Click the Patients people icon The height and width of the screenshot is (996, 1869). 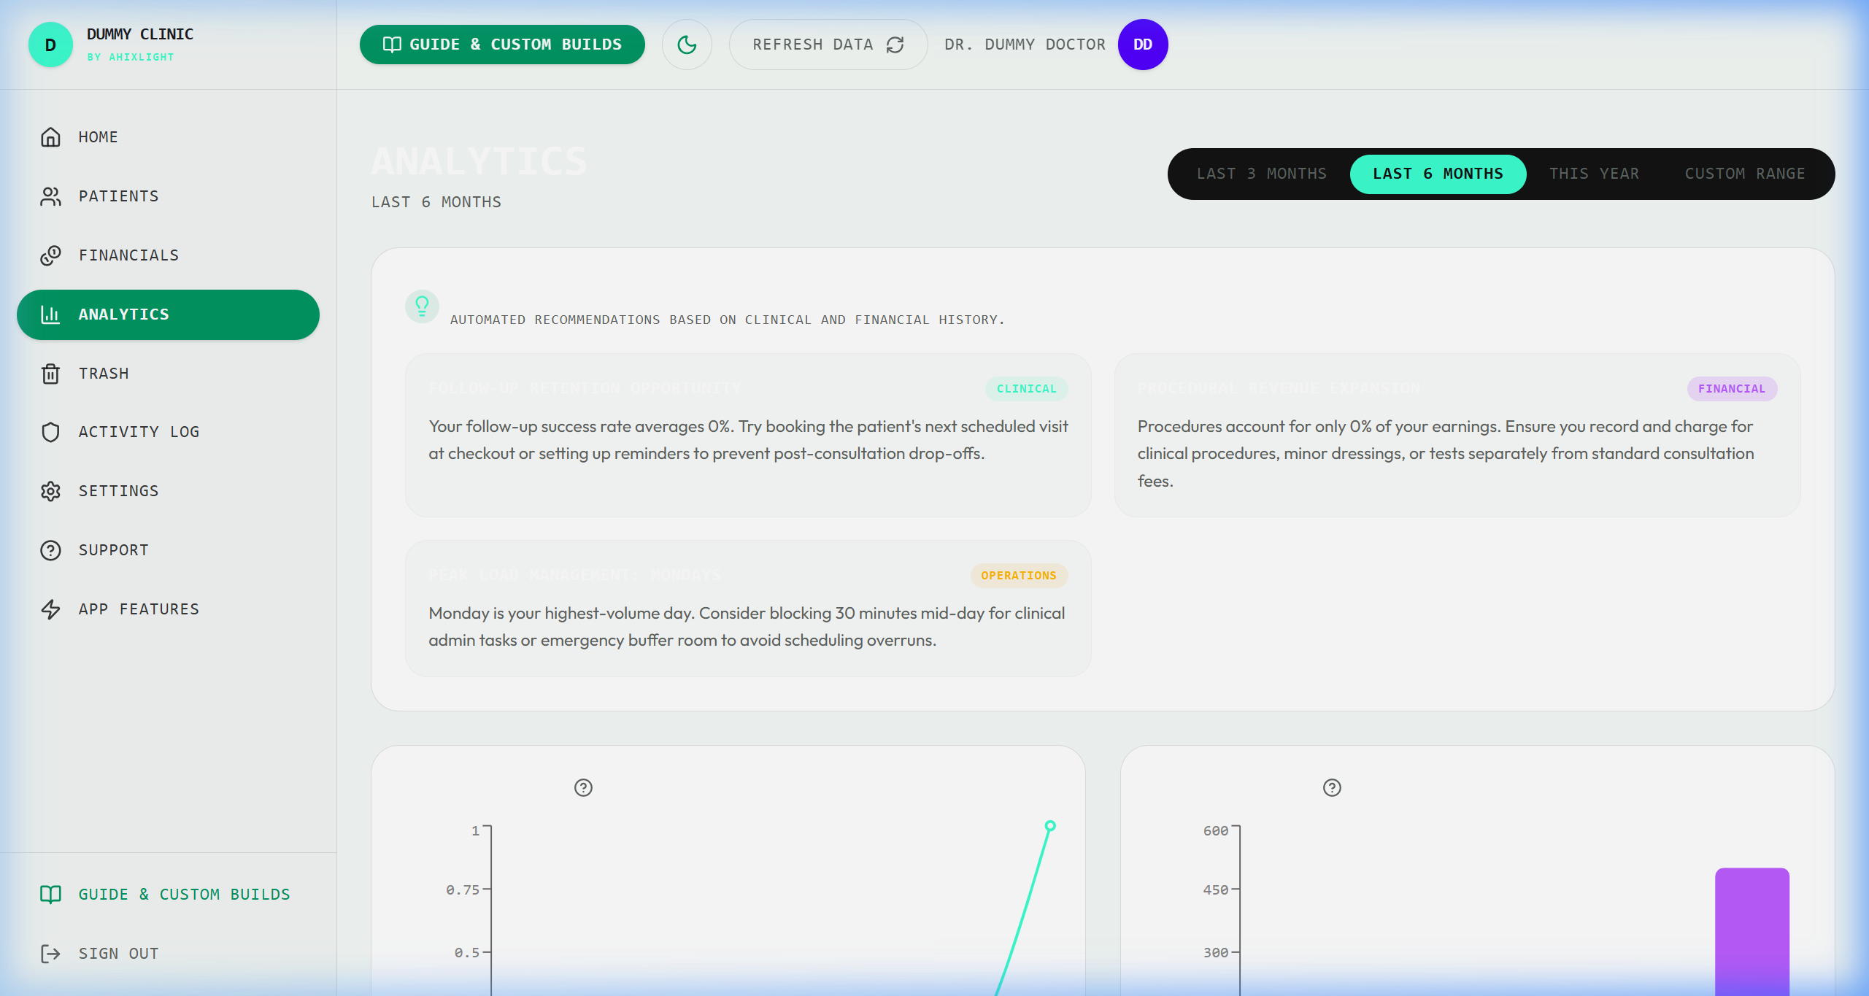coord(50,196)
